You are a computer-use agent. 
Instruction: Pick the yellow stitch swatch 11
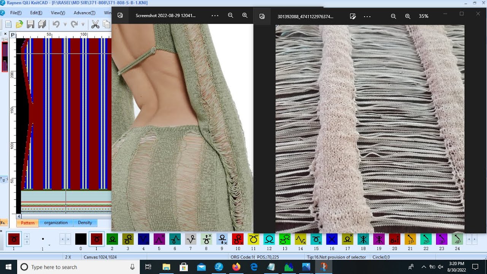[x=253, y=239]
